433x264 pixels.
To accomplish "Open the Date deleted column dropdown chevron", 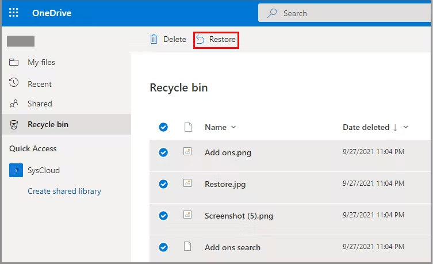I will [405, 127].
